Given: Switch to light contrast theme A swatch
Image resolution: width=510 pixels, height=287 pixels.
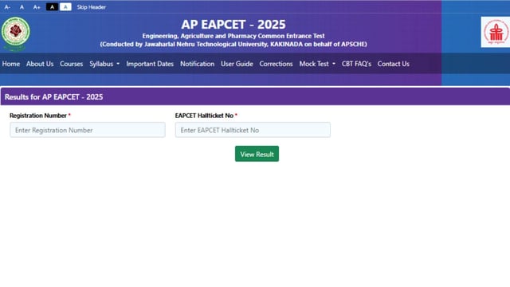Looking at the screenshot, I should point(65,7).
